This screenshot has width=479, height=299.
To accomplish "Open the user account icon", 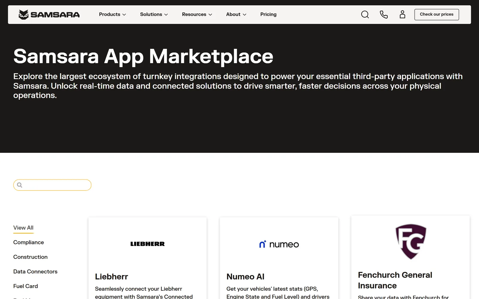I will pos(402,14).
